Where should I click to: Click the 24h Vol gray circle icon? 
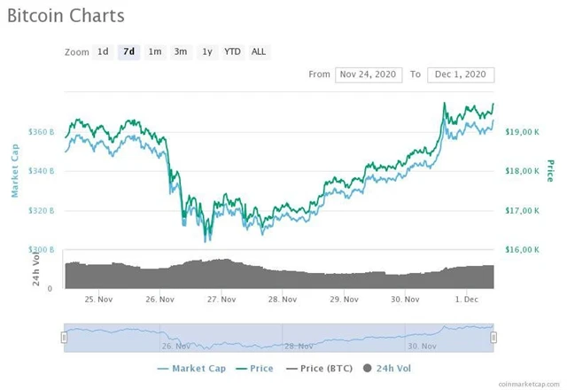pyautogui.click(x=368, y=368)
